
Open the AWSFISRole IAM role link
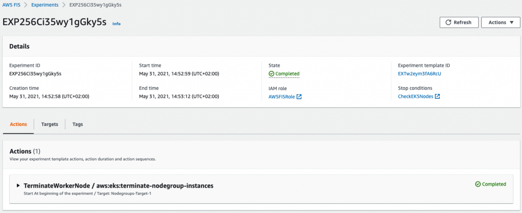pos(281,97)
